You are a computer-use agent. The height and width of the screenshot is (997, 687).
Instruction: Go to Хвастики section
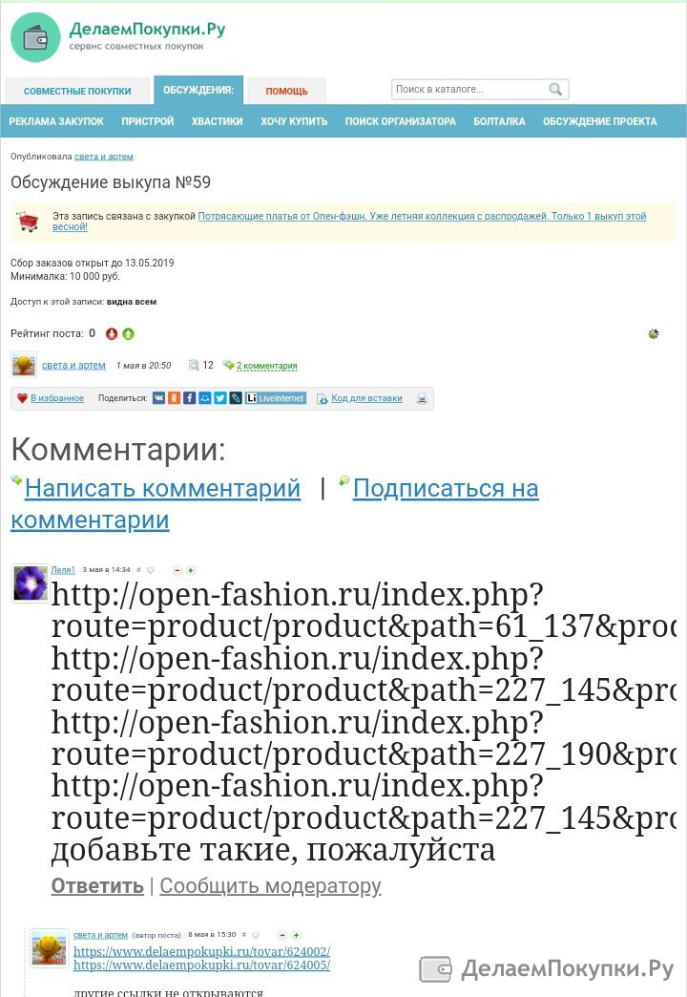point(218,121)
